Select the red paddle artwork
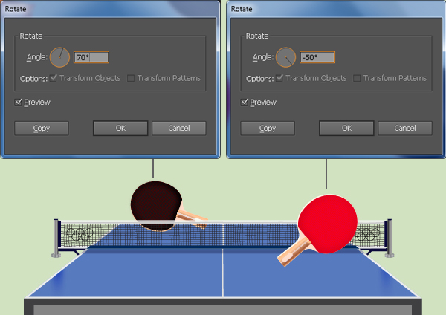446x315 pixels. tap(327, 224)
